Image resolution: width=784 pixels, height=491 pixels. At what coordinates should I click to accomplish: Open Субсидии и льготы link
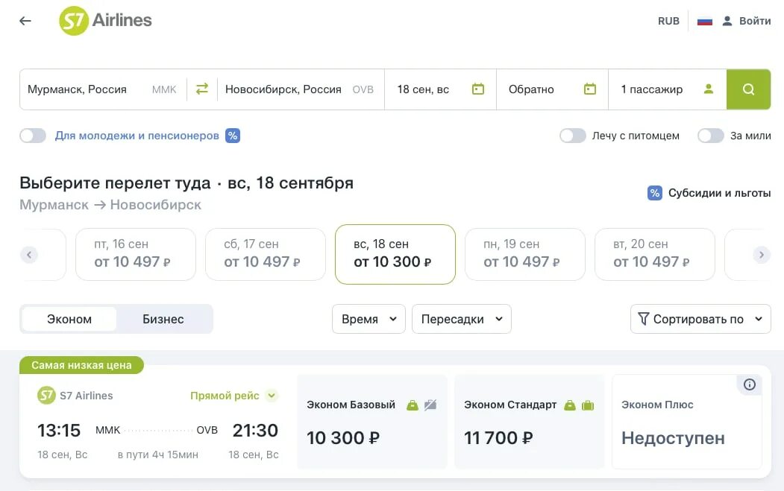tap(720, 193)
